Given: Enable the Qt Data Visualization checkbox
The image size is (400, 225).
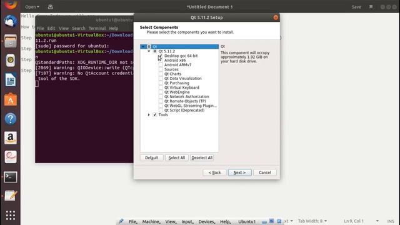Looking at the screenshot, I should tap(161, 79).
